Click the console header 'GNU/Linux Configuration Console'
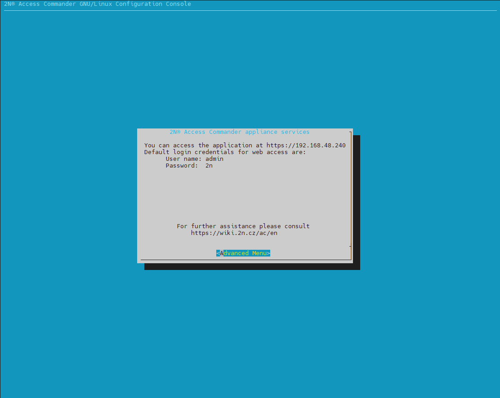This screenshot has width=500, height=398. click(135, 4)
